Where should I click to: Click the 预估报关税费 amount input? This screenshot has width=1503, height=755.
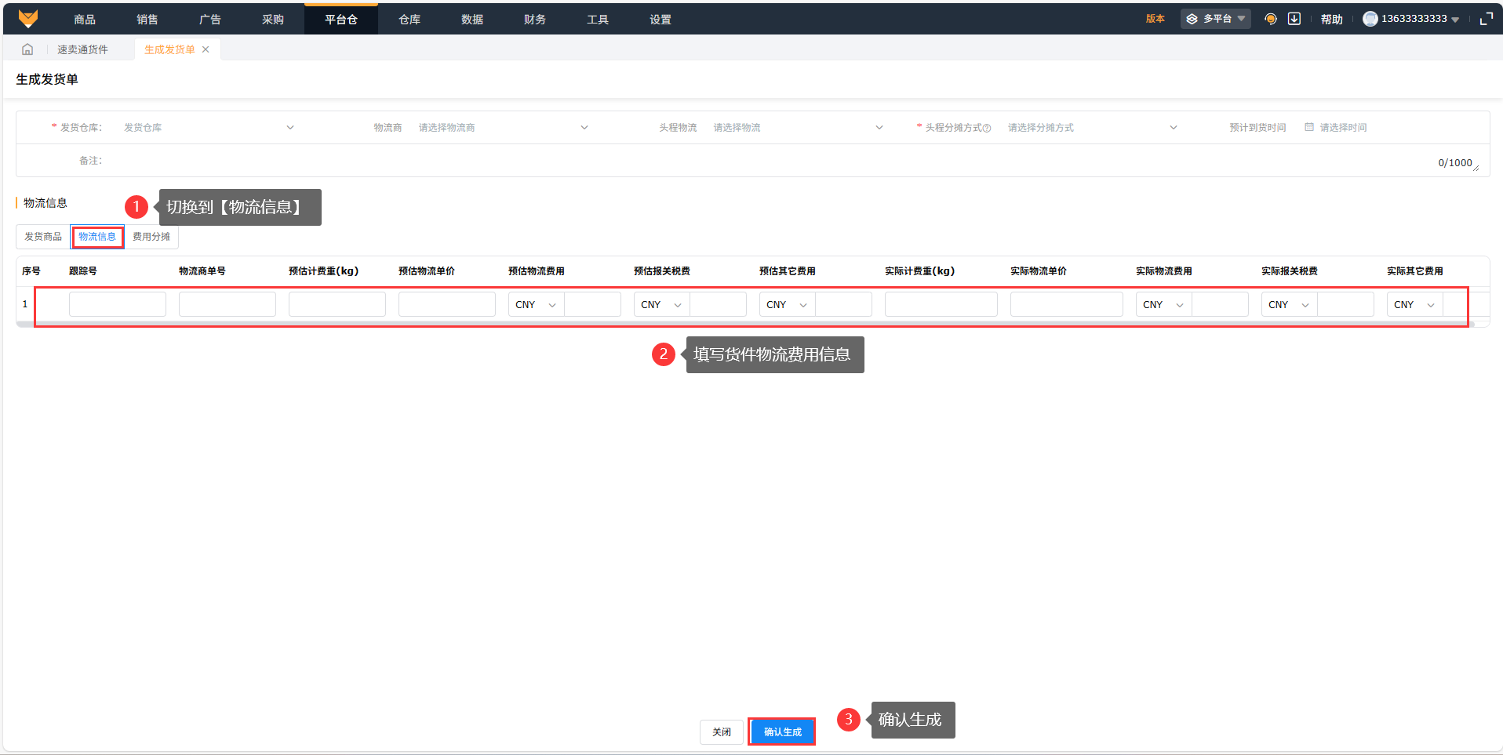coord(719,304)
